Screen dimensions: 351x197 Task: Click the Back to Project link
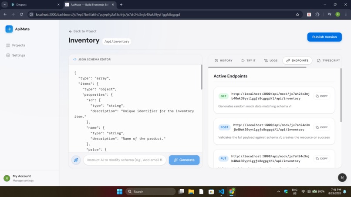coord(83,31)
